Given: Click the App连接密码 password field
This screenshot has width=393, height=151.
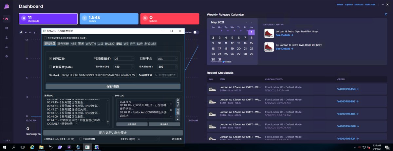Looking at the screenshot, I should (x=166, y=75).
